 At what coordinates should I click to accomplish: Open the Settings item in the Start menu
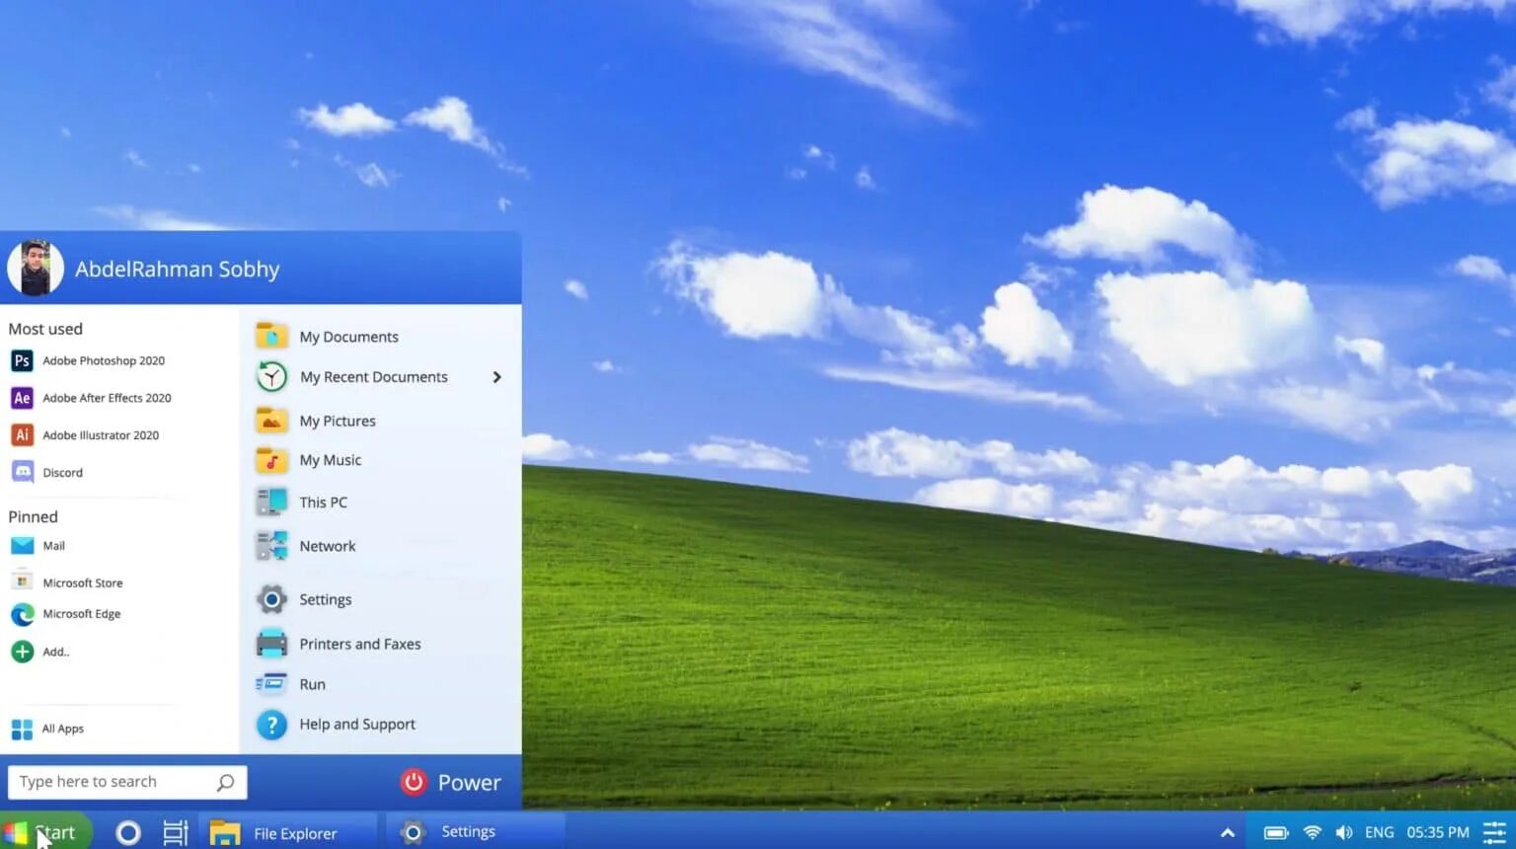tap(326, 599)
